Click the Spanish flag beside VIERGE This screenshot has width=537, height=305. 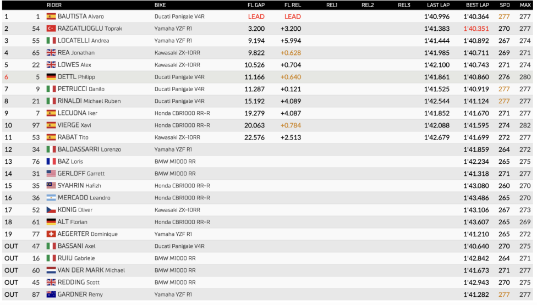51,125
